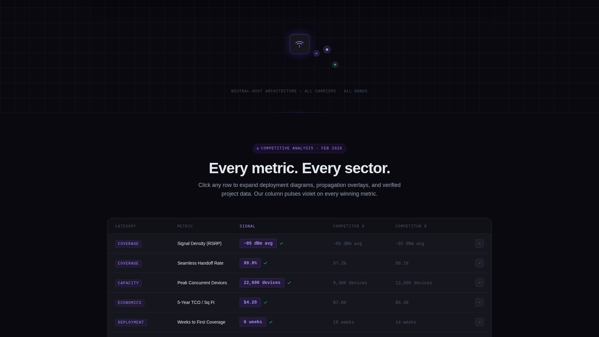Click the $6.40 cell
Viewport: 599px width, 337px height.
(402, 303)
